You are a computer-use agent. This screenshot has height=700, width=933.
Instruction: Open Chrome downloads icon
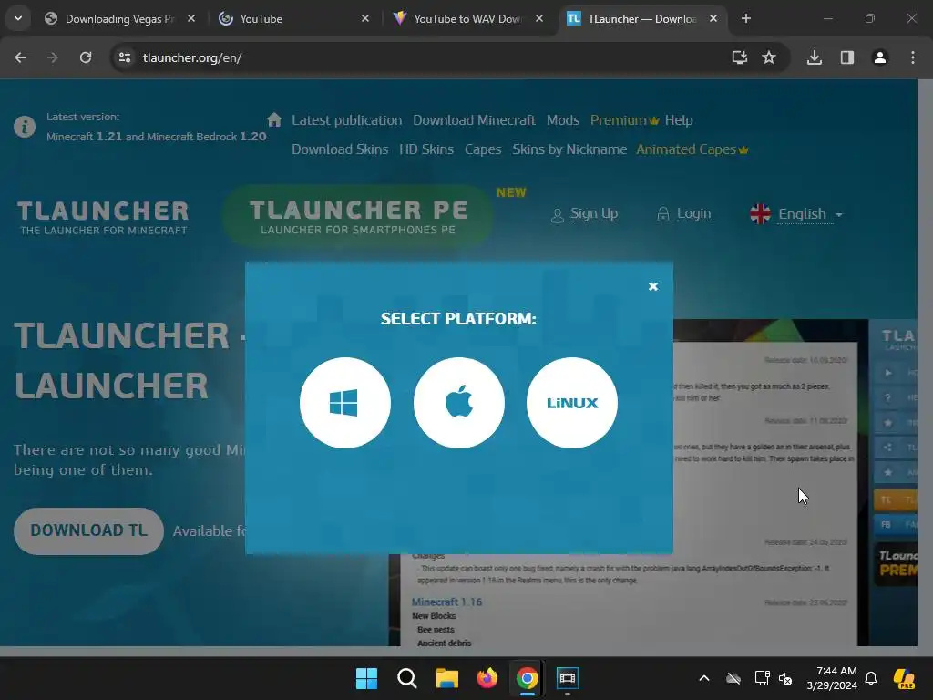click(814, 57)
